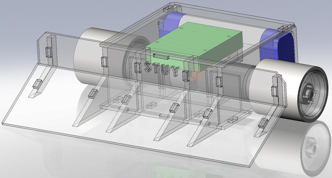Pick the right blue motor mount bracket
332x178 pixels.
point(277,46)
